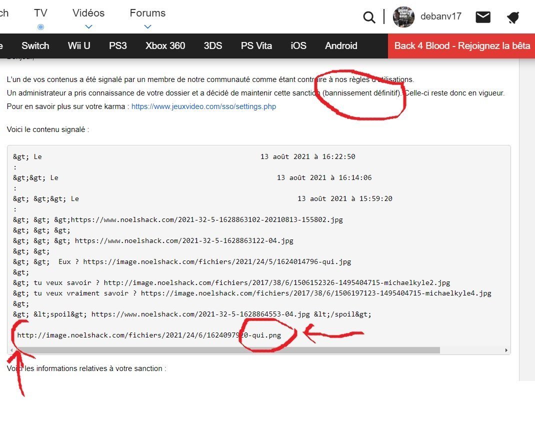Viewport: 535px width, 434px height.
Task: Open the notifications bell icon
Action: point(513,17)
